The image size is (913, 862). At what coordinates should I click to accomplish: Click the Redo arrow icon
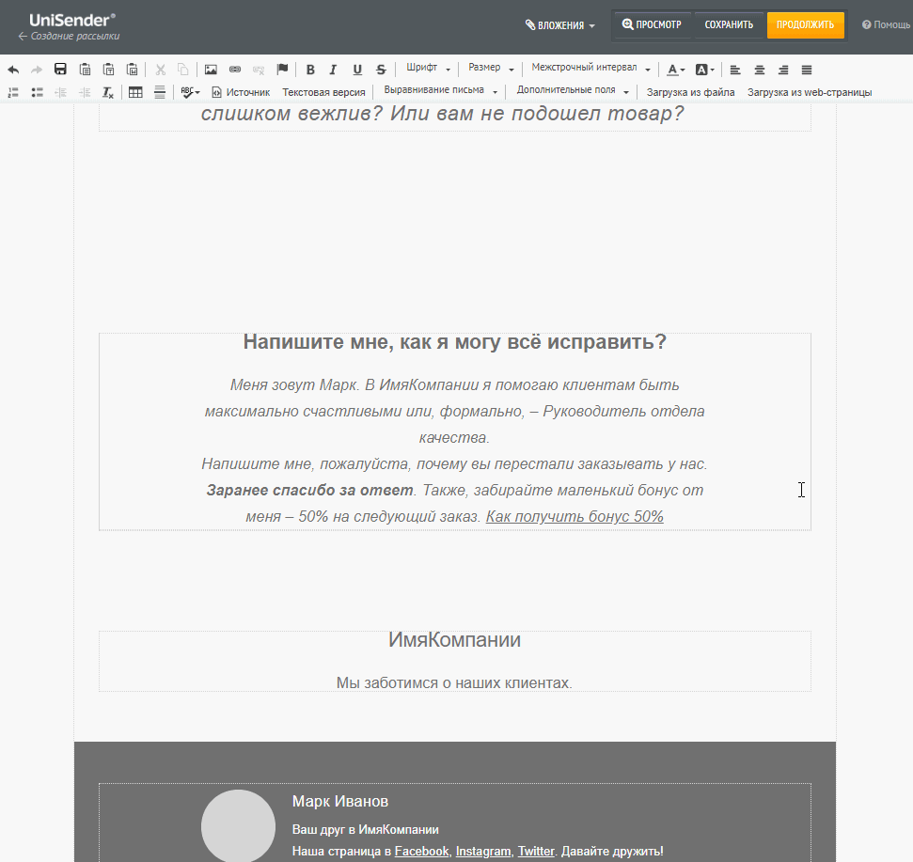(37, 70)
